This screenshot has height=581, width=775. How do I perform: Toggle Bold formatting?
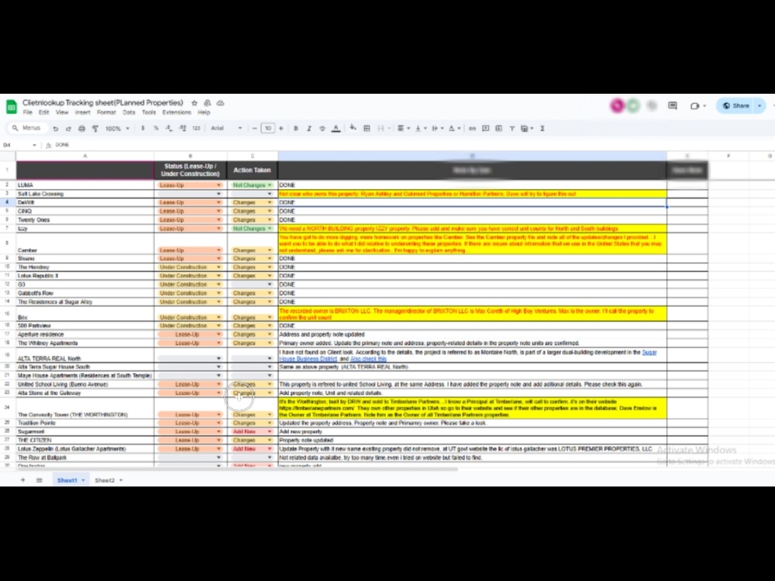[295, 129]
